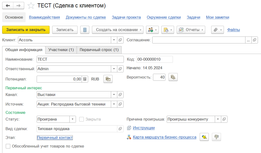Click the potential calculation button after RUB
The image size is (261, 153).
click(x=108, y=79)
